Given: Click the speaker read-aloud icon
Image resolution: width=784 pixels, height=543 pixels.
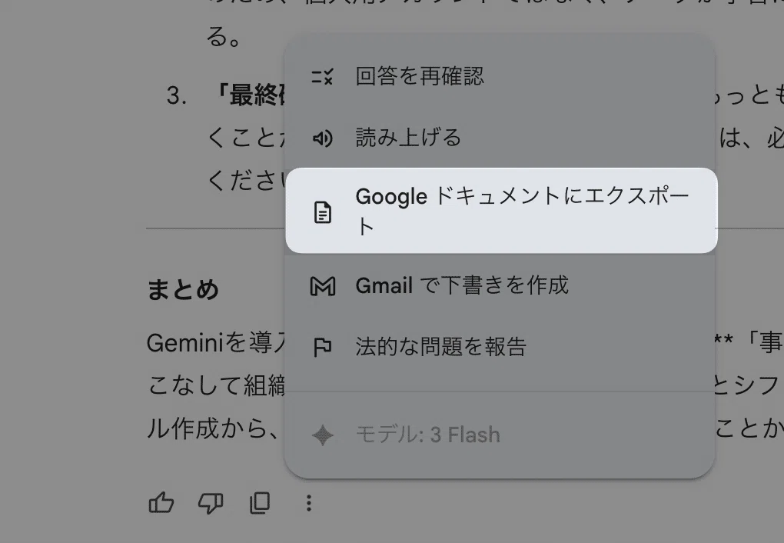Looking at the screenshot, I should point(322,138).
